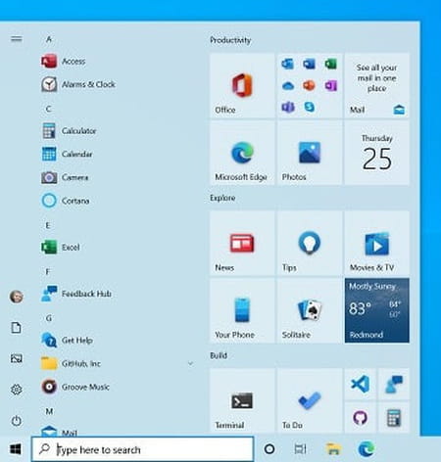Open the Teams icon in Office folder tile
This screenshot has width=441, height=462.
288,107
